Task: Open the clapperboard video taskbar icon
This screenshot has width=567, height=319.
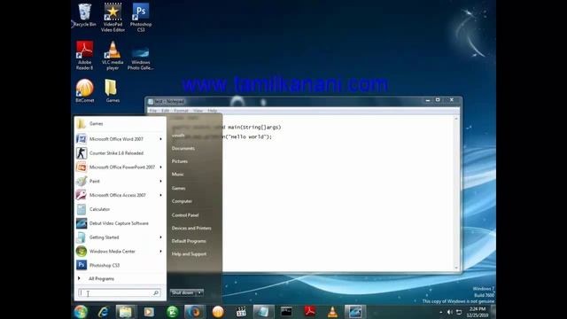Action: click(241, 312)
